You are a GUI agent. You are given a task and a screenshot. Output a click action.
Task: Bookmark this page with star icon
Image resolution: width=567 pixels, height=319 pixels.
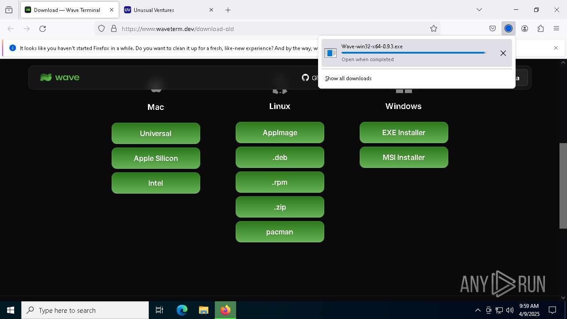coord(434,29)
